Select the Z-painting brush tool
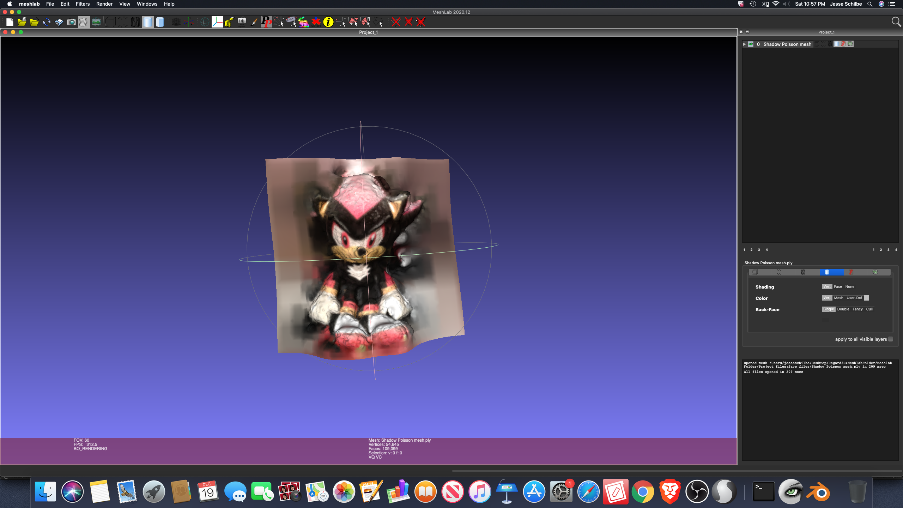This screenshot has height=508, width=903. tap(254, 22)
